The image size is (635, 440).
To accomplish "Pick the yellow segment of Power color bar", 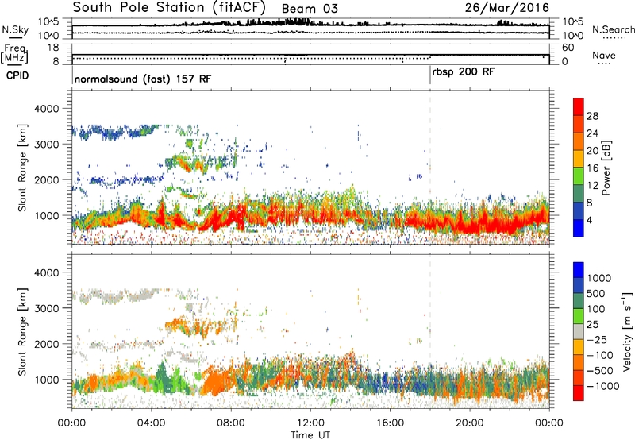I will click(579, 159).
